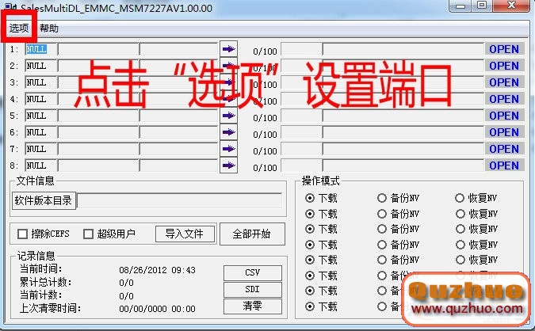Select 下载 radio in seventh mode row

[x=310, y=291]
